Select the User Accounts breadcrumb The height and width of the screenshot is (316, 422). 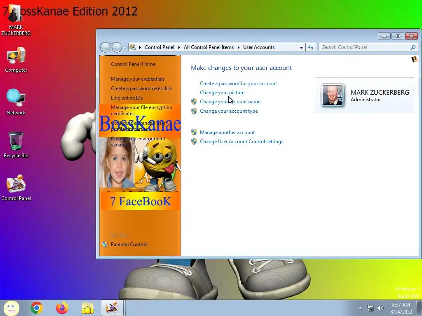(259, 47)
